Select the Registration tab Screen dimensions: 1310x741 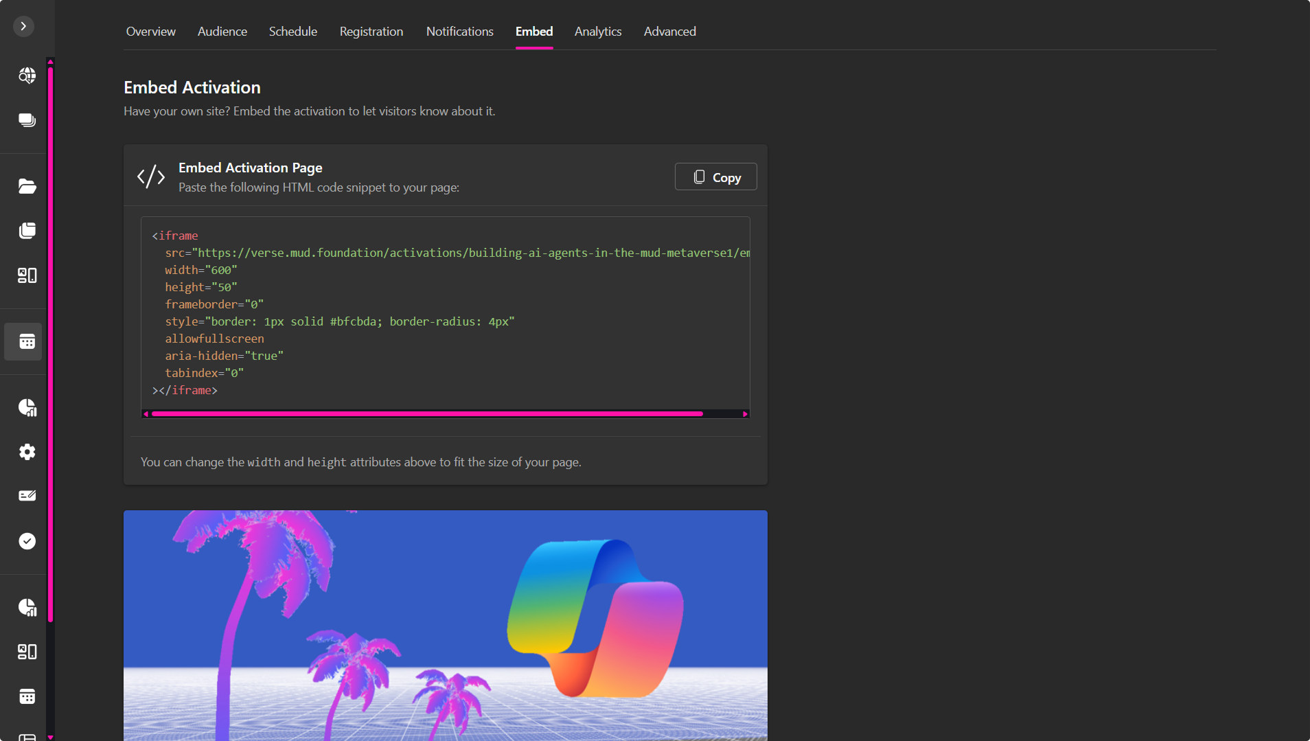(x=371, y=32)
